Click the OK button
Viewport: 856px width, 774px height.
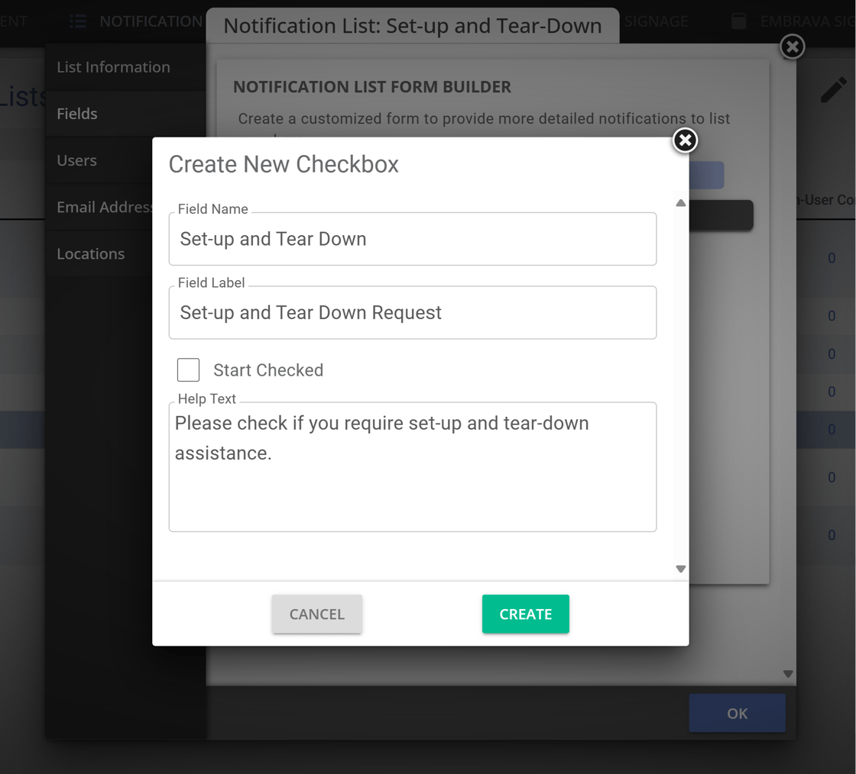tap(737, 714)
